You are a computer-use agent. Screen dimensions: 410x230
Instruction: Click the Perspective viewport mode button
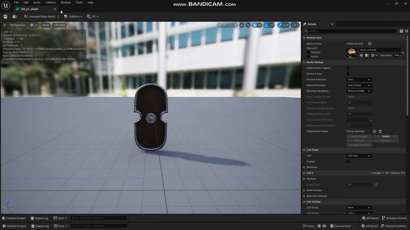pyautogui.click(x=18, y=25)
